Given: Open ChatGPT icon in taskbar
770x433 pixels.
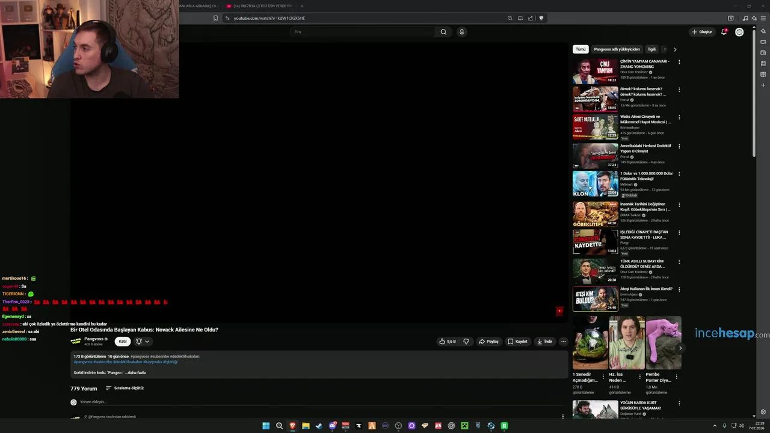Looking at the screenshot, I should click(x=451, y=426).
